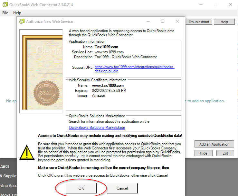Image resolution: width=238 pixels, height=196 pixels.
Task: Click the Add an Application button
Action: [x=214, y=144]
